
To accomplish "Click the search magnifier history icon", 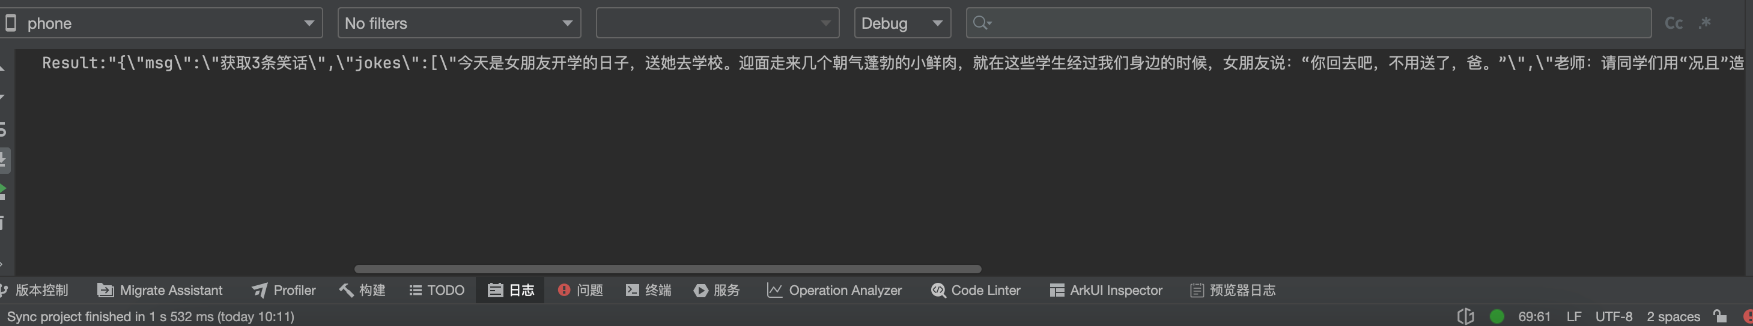I will [982, 23].
